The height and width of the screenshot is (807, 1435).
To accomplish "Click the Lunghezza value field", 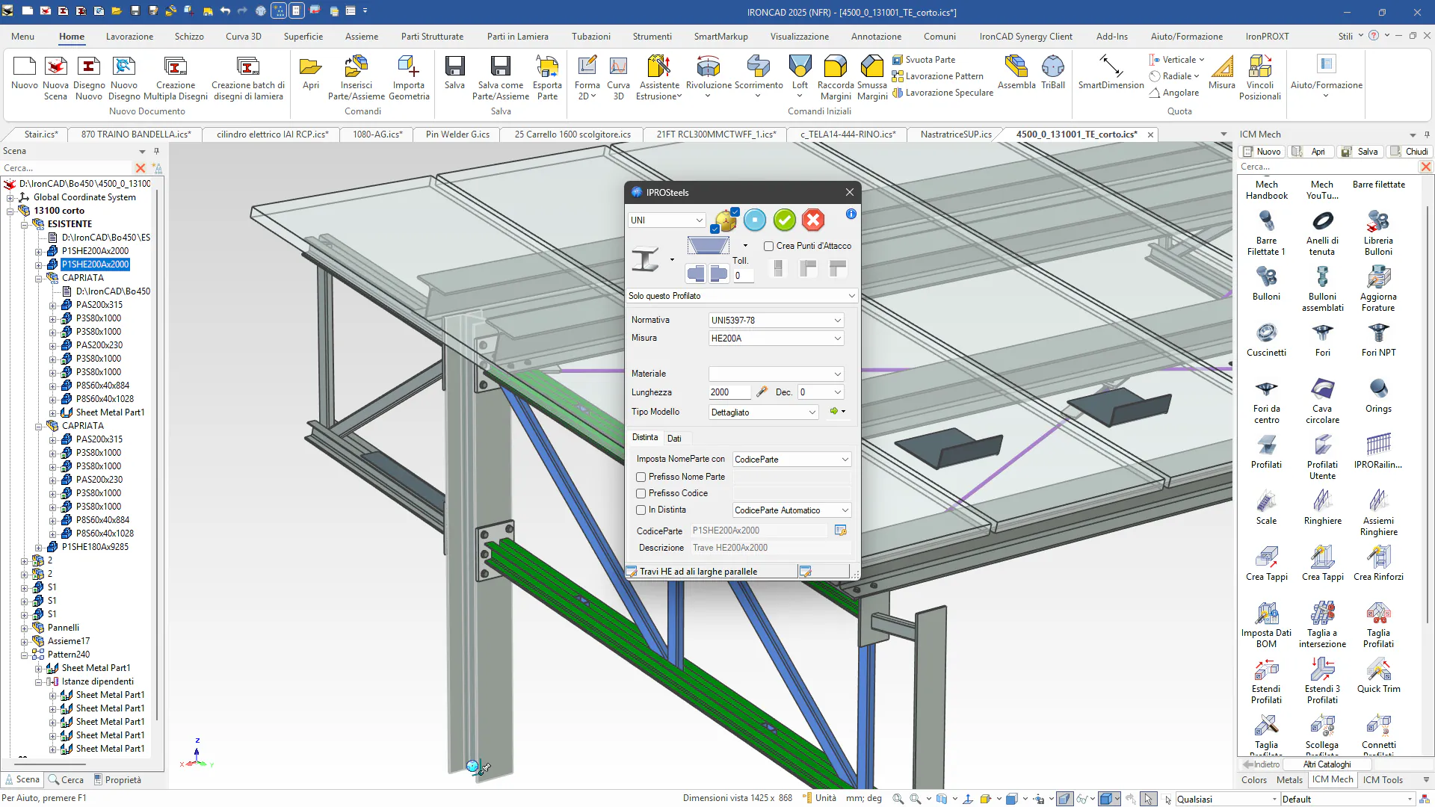I will (x=728, y=392).
